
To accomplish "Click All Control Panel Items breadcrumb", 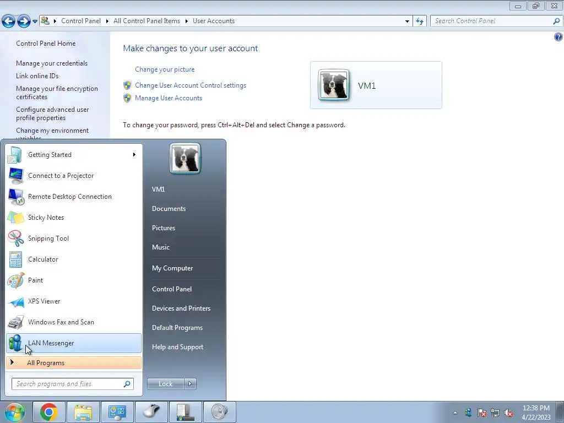I will [147, 21].
